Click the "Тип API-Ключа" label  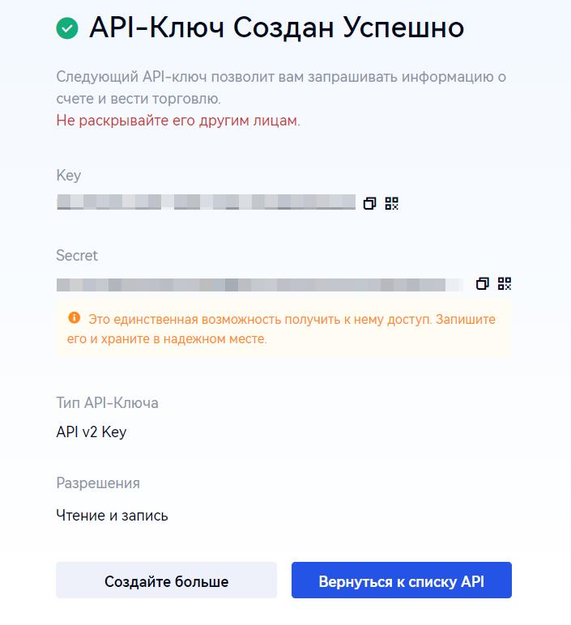[107, 402]
